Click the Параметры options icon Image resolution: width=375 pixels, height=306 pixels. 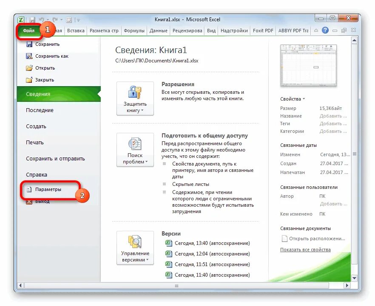29,190
